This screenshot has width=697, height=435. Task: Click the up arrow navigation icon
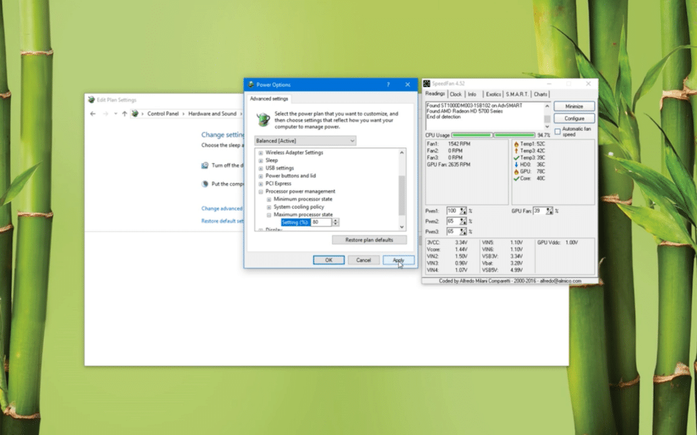125,114
